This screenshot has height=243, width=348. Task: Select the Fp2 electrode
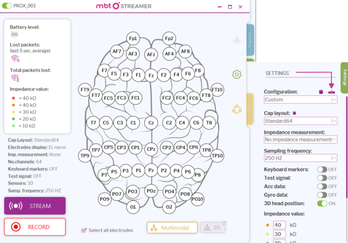pyautogui.click(x=169, y=38)
